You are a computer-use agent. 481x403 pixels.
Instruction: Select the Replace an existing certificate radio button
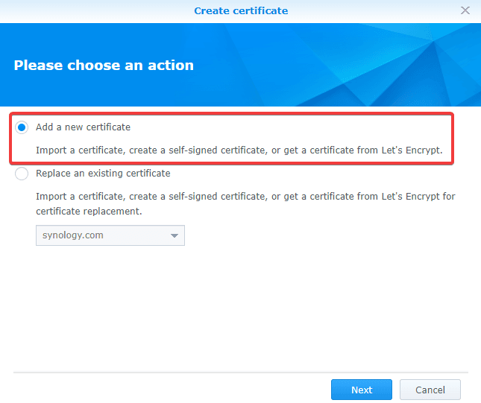pyautogui.click(x=22, y=174)
